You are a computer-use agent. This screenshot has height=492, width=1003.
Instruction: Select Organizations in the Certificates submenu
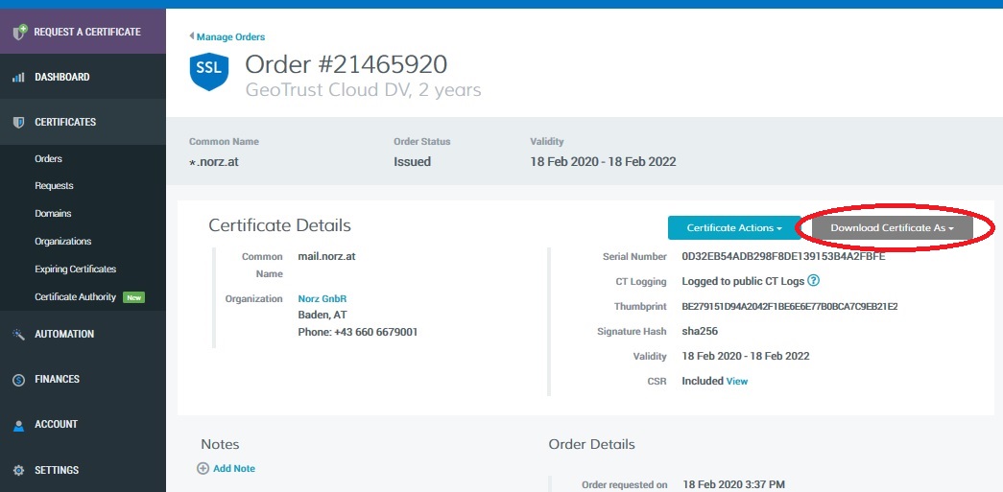click(x=63, y=242)
